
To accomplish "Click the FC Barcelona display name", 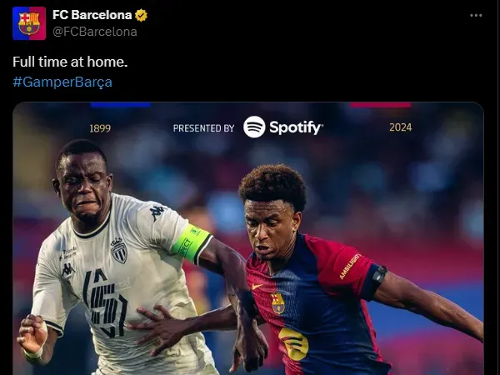I will (x=92, y=15).
